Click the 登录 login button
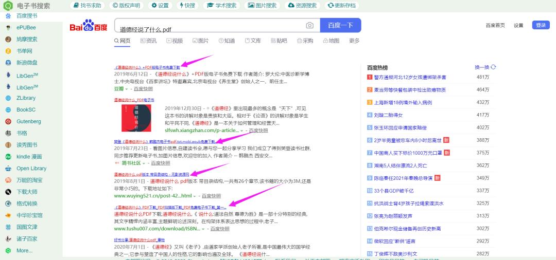This screenshot has width=556, height=260. (x=541, y=25)
